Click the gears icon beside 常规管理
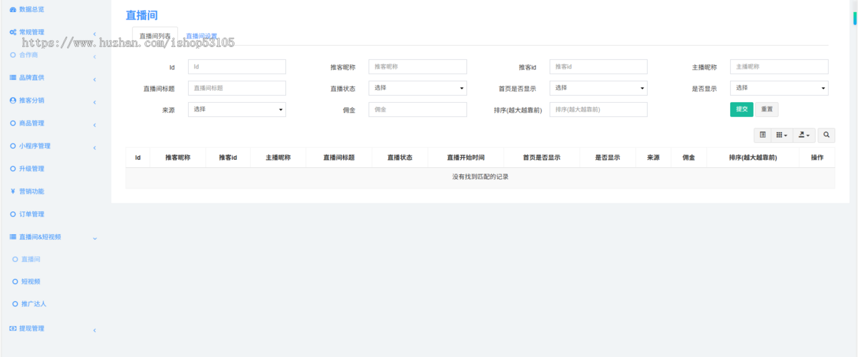The image size is (858, 357). pos(13,32)
